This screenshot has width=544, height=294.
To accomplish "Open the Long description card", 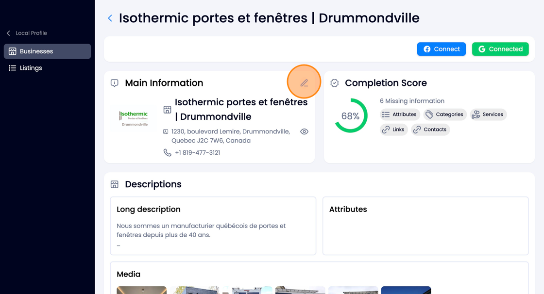I will click(x=213, y=226).
